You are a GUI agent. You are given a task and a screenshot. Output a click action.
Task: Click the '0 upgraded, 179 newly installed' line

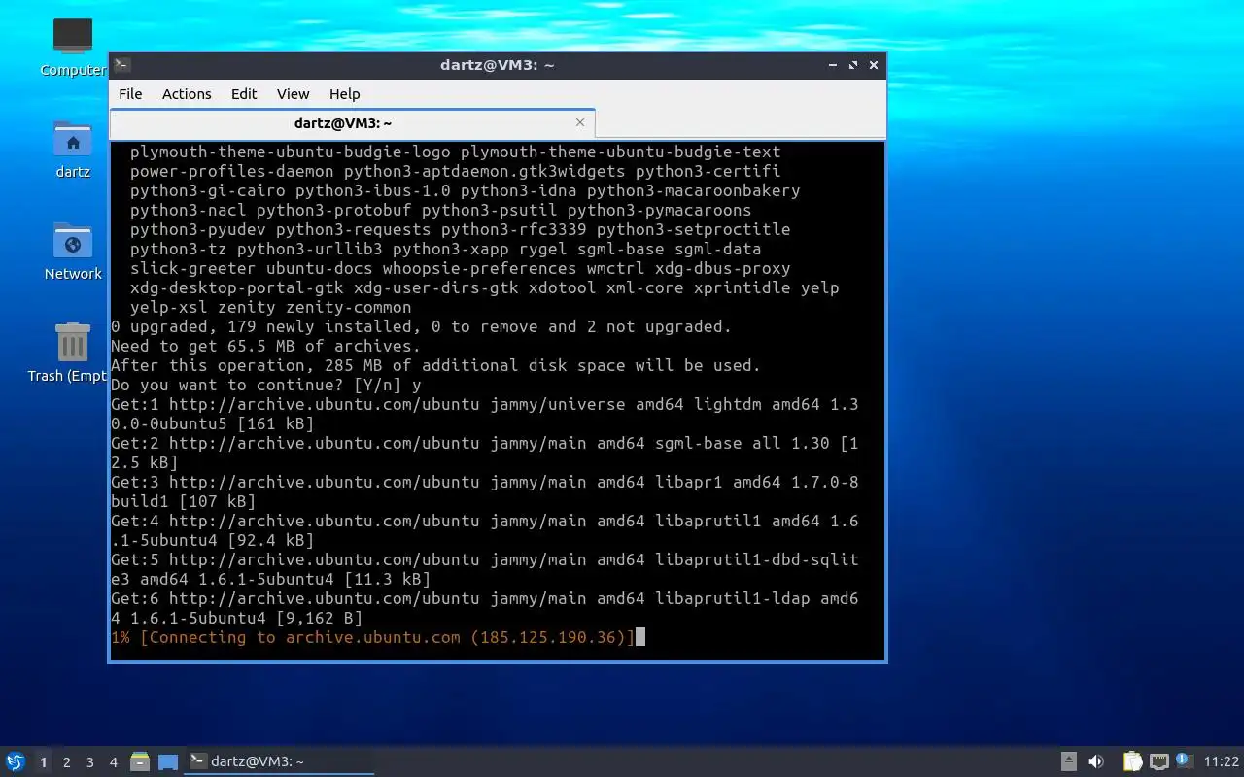click(x=422, y=326)
